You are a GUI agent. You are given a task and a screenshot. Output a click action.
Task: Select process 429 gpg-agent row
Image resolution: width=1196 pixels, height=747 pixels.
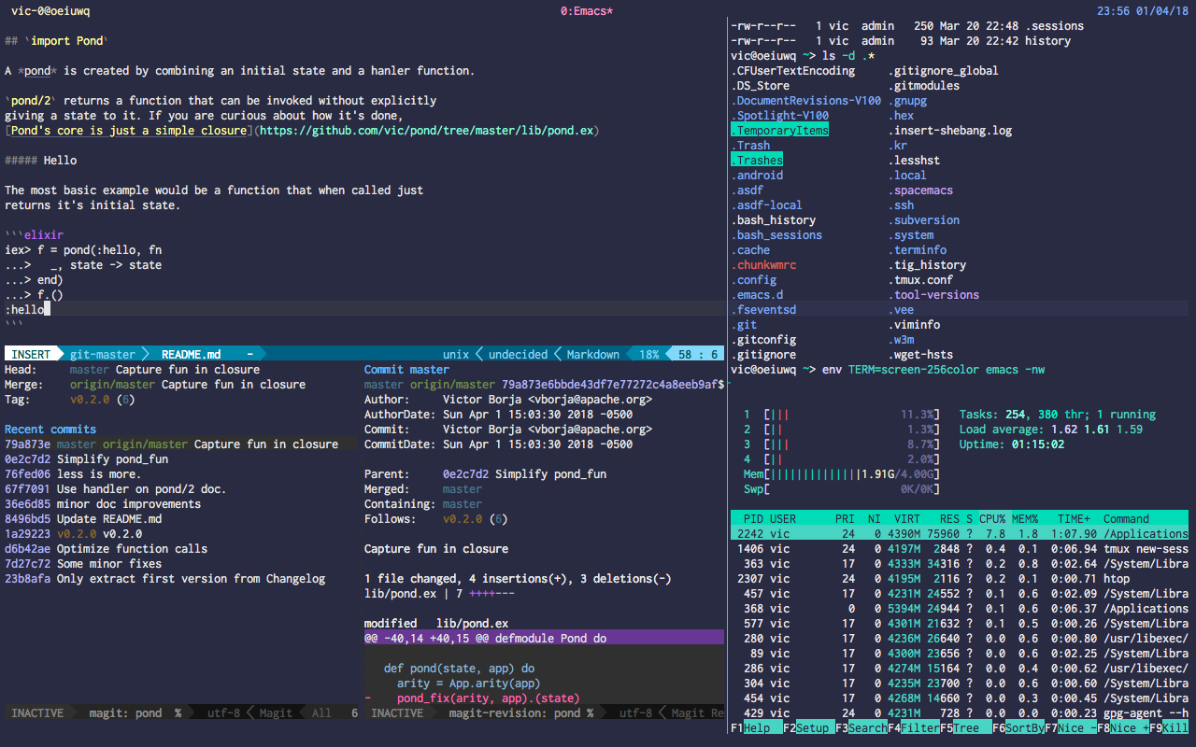coord(960,713)
